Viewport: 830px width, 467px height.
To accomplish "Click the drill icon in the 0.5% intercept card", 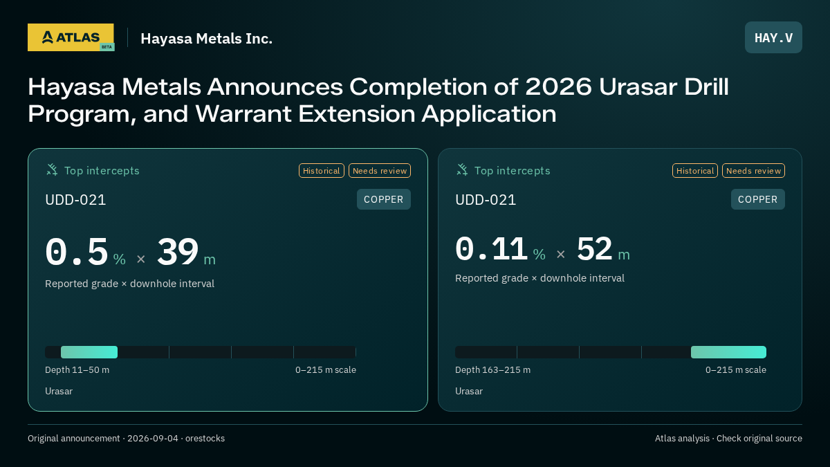I will click(x=52, y=170).
